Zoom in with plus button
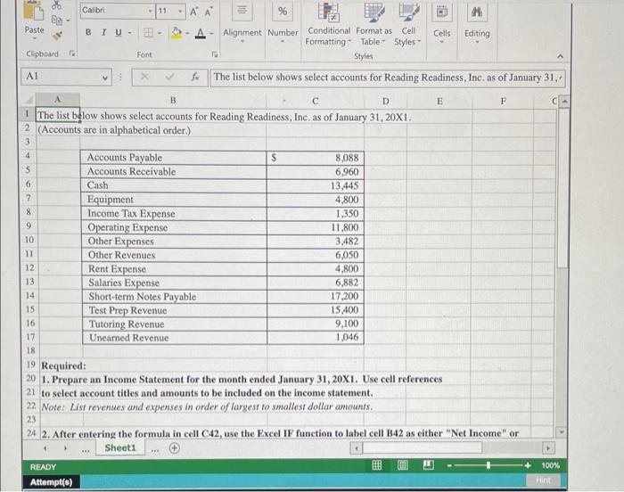This screenshot has height=492, width=624. pyautogui.click(x=528, y=465)
